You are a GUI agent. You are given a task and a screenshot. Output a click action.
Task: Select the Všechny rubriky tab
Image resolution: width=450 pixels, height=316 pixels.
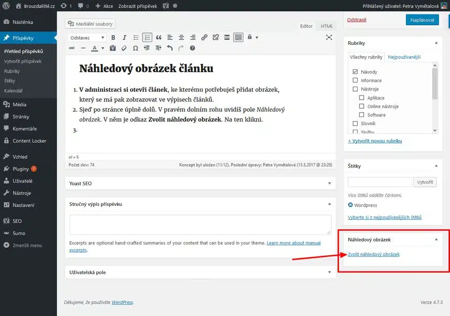[x=366, y=57]
